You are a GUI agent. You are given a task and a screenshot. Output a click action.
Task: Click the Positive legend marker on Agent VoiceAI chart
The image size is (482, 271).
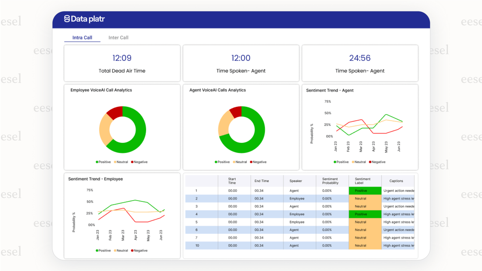[216, 162]
